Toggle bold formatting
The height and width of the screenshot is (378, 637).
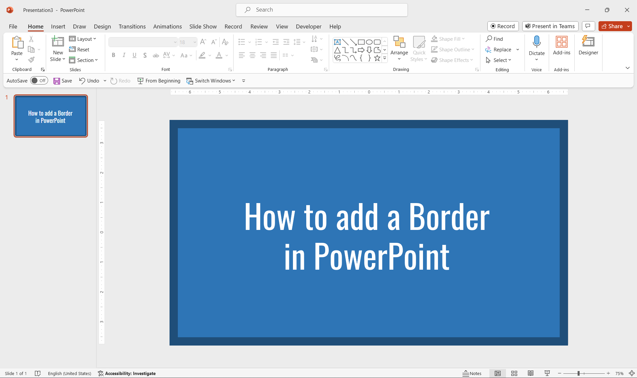point(113,55)
